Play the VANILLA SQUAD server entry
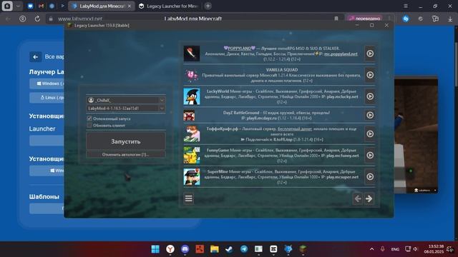 [x=370, y=75]
